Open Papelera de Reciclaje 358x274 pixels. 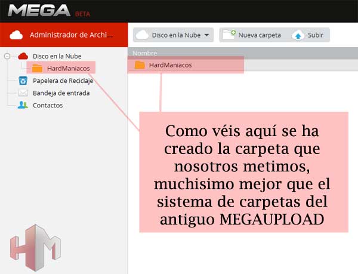click(x=63, y=81)
